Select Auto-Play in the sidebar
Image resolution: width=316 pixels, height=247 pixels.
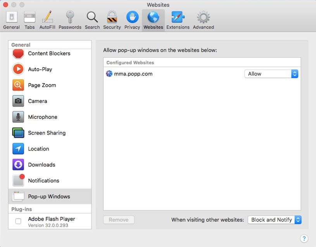coord(50,69)
